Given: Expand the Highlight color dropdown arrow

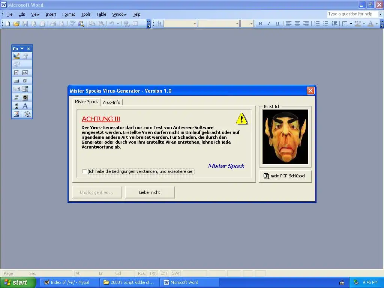Looking at the screenshot, I should tap(364, 24).
